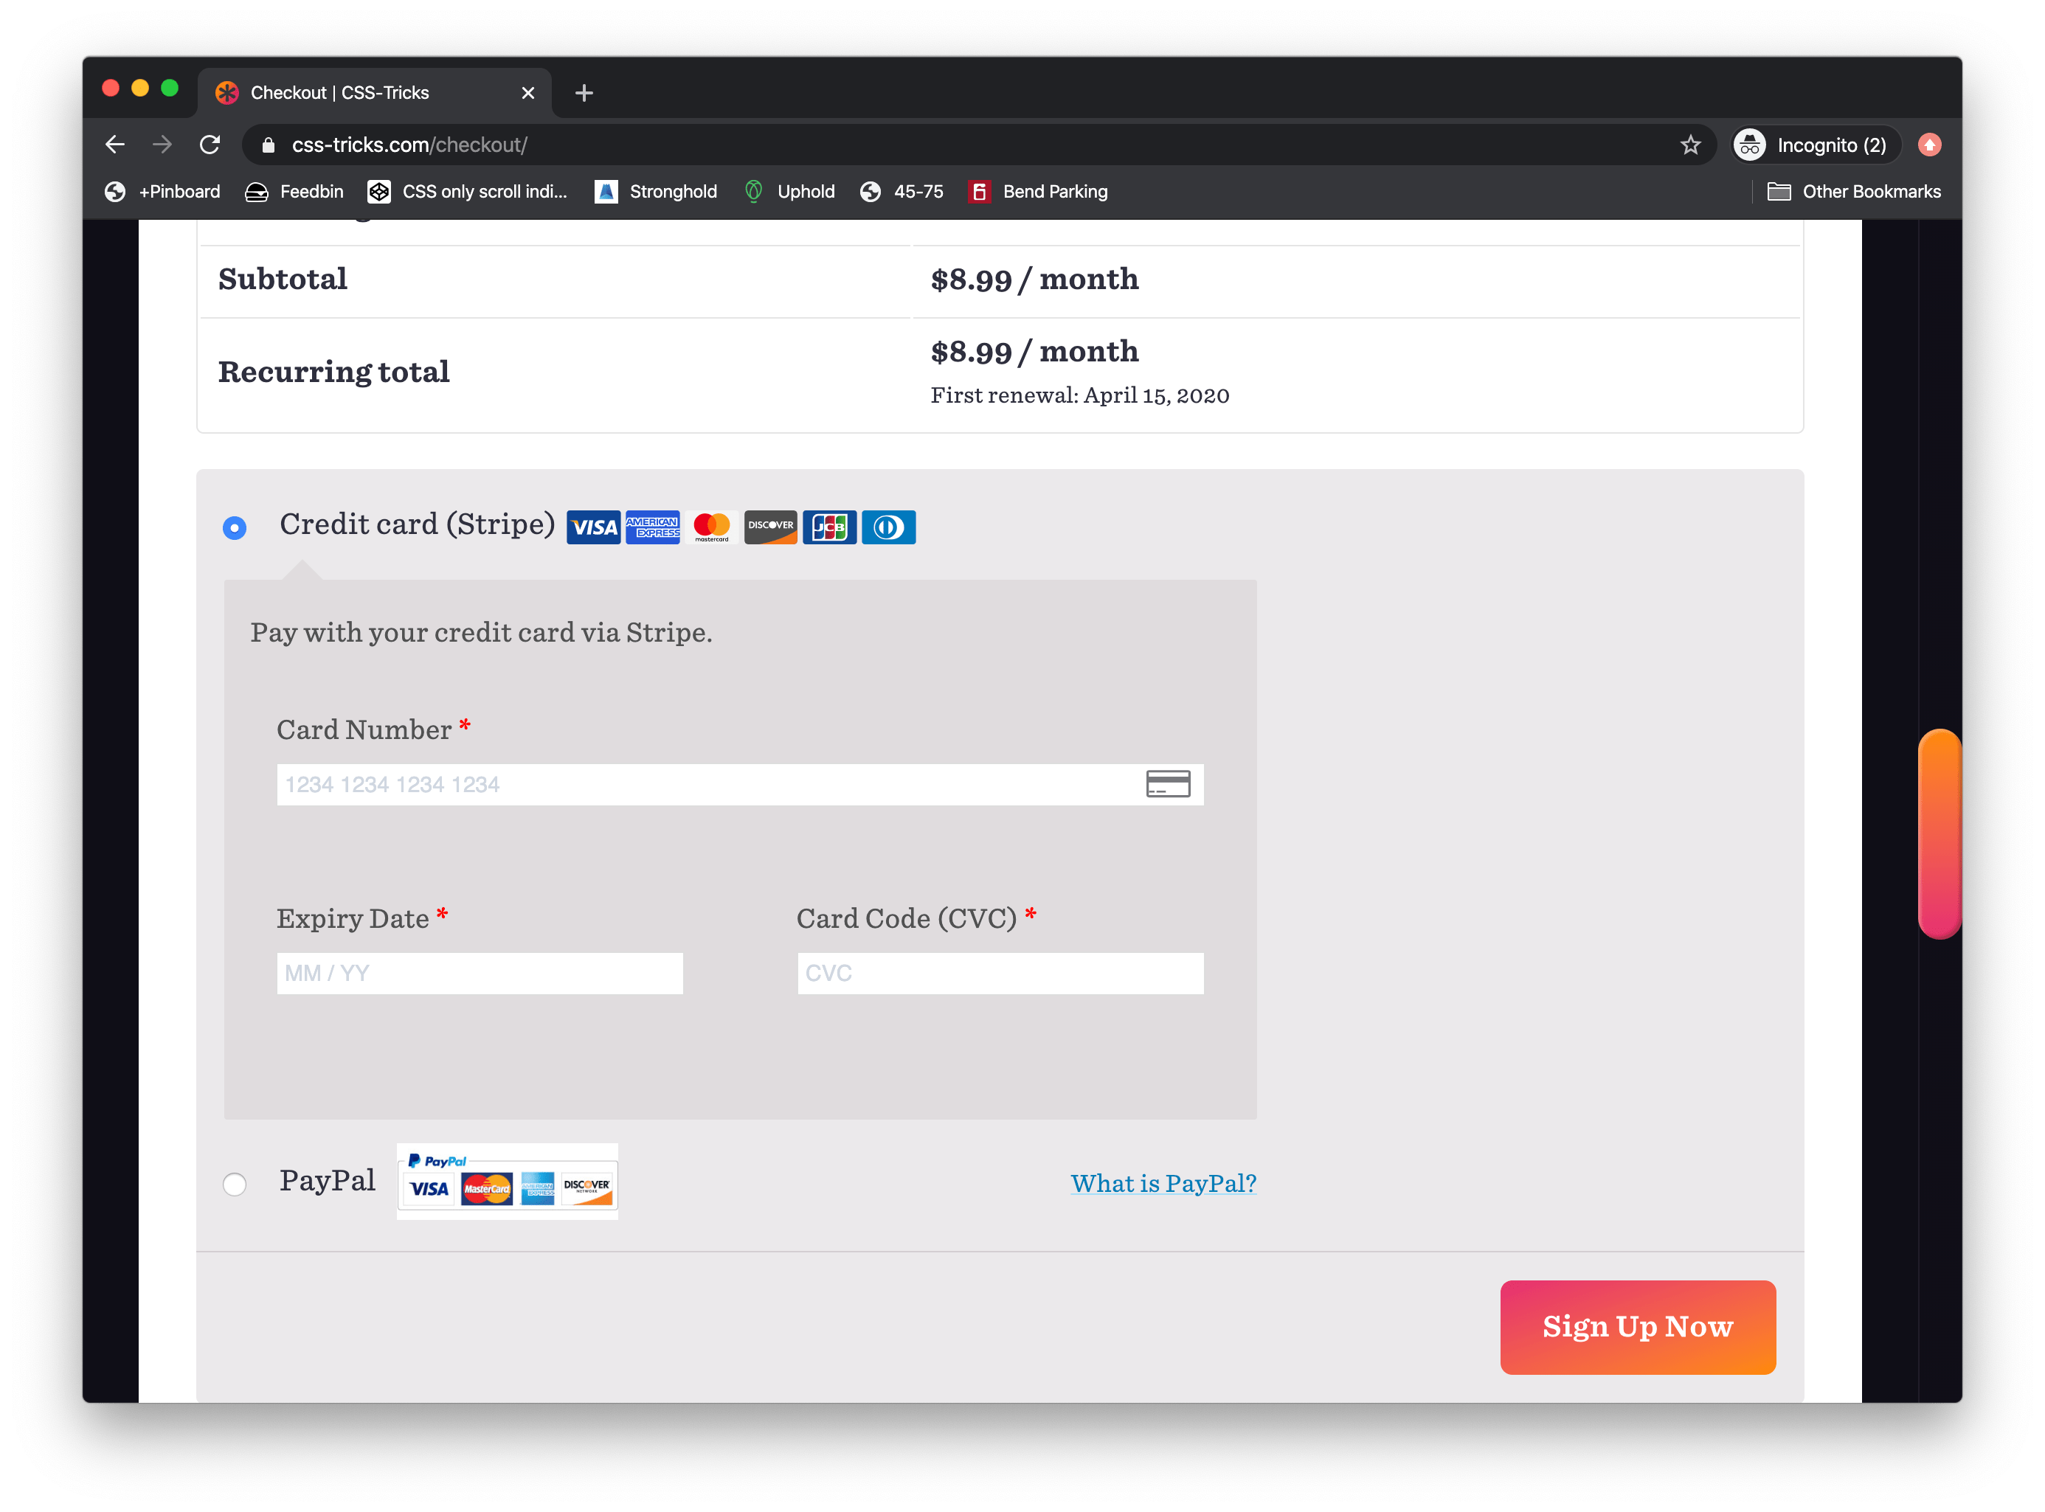Open a new tab with plus icon
This screenshot has height=1512, width=2045.
tap(584, 92)
